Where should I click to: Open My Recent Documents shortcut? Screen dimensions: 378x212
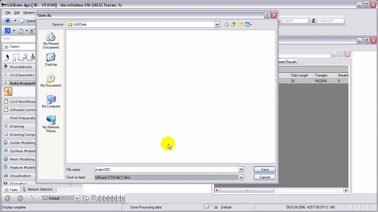tap(51, 41)
